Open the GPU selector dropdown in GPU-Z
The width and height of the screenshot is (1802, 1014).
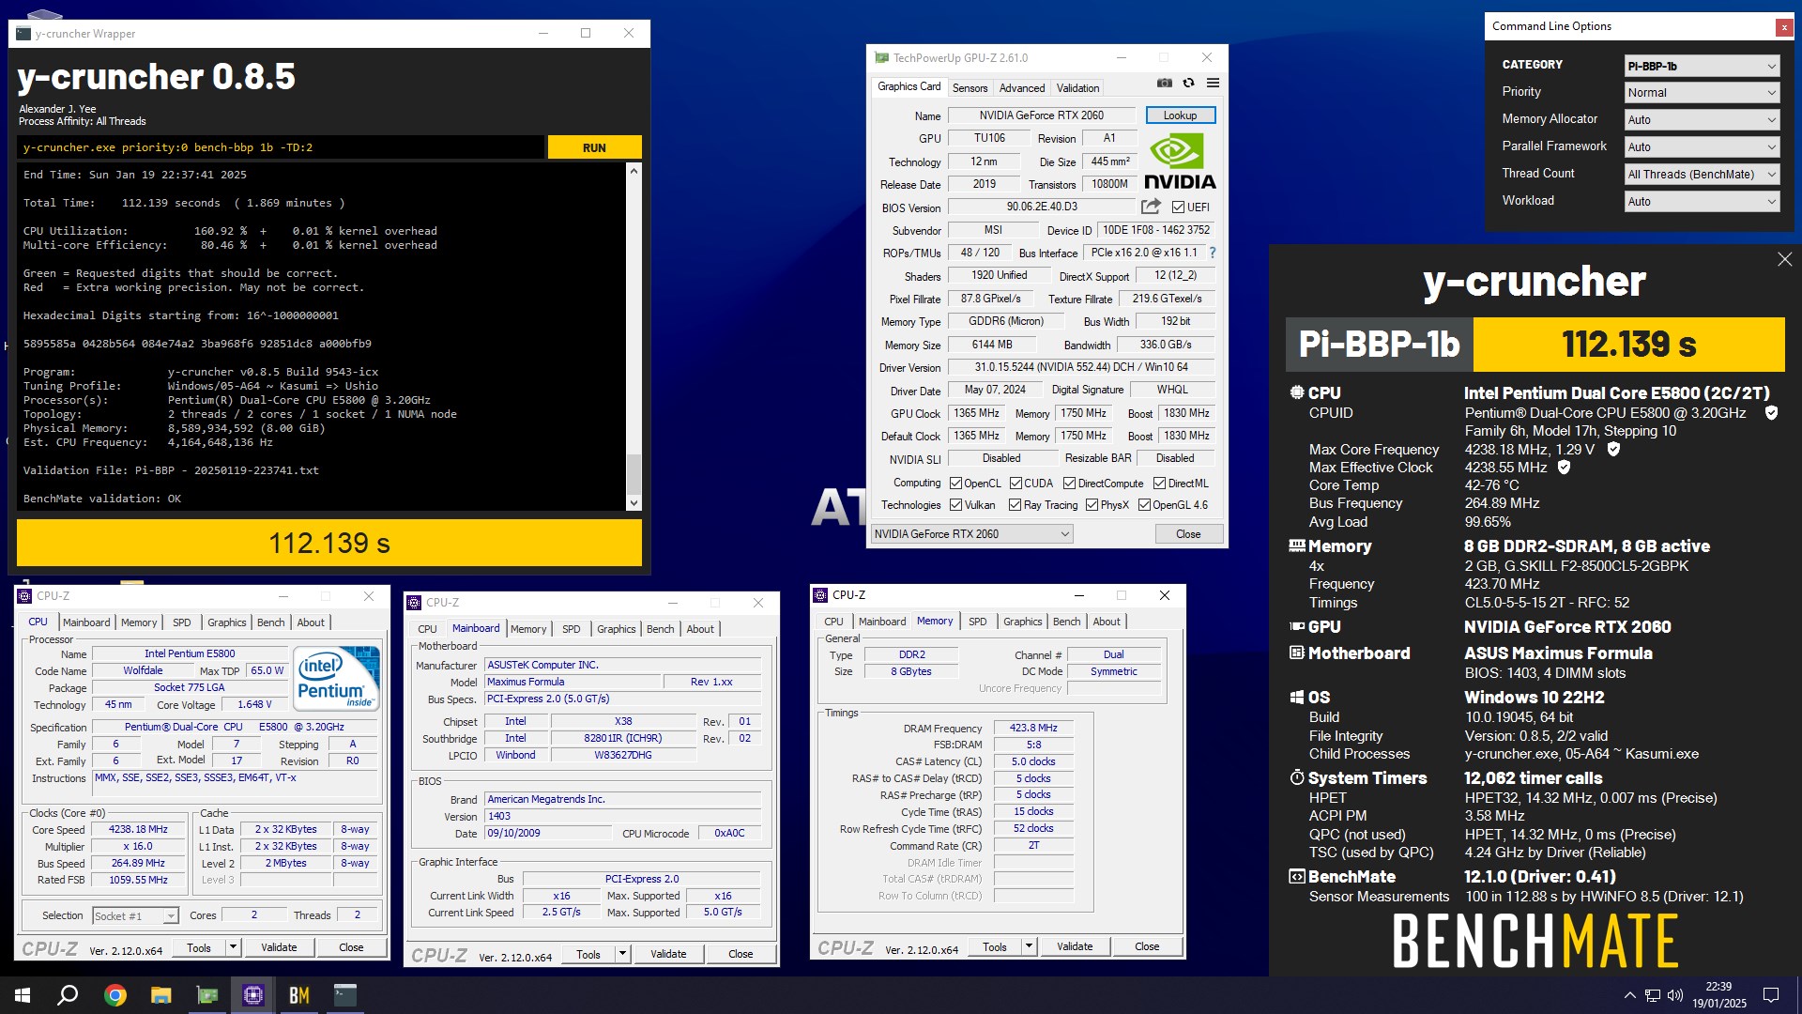(x=971, y=534)
